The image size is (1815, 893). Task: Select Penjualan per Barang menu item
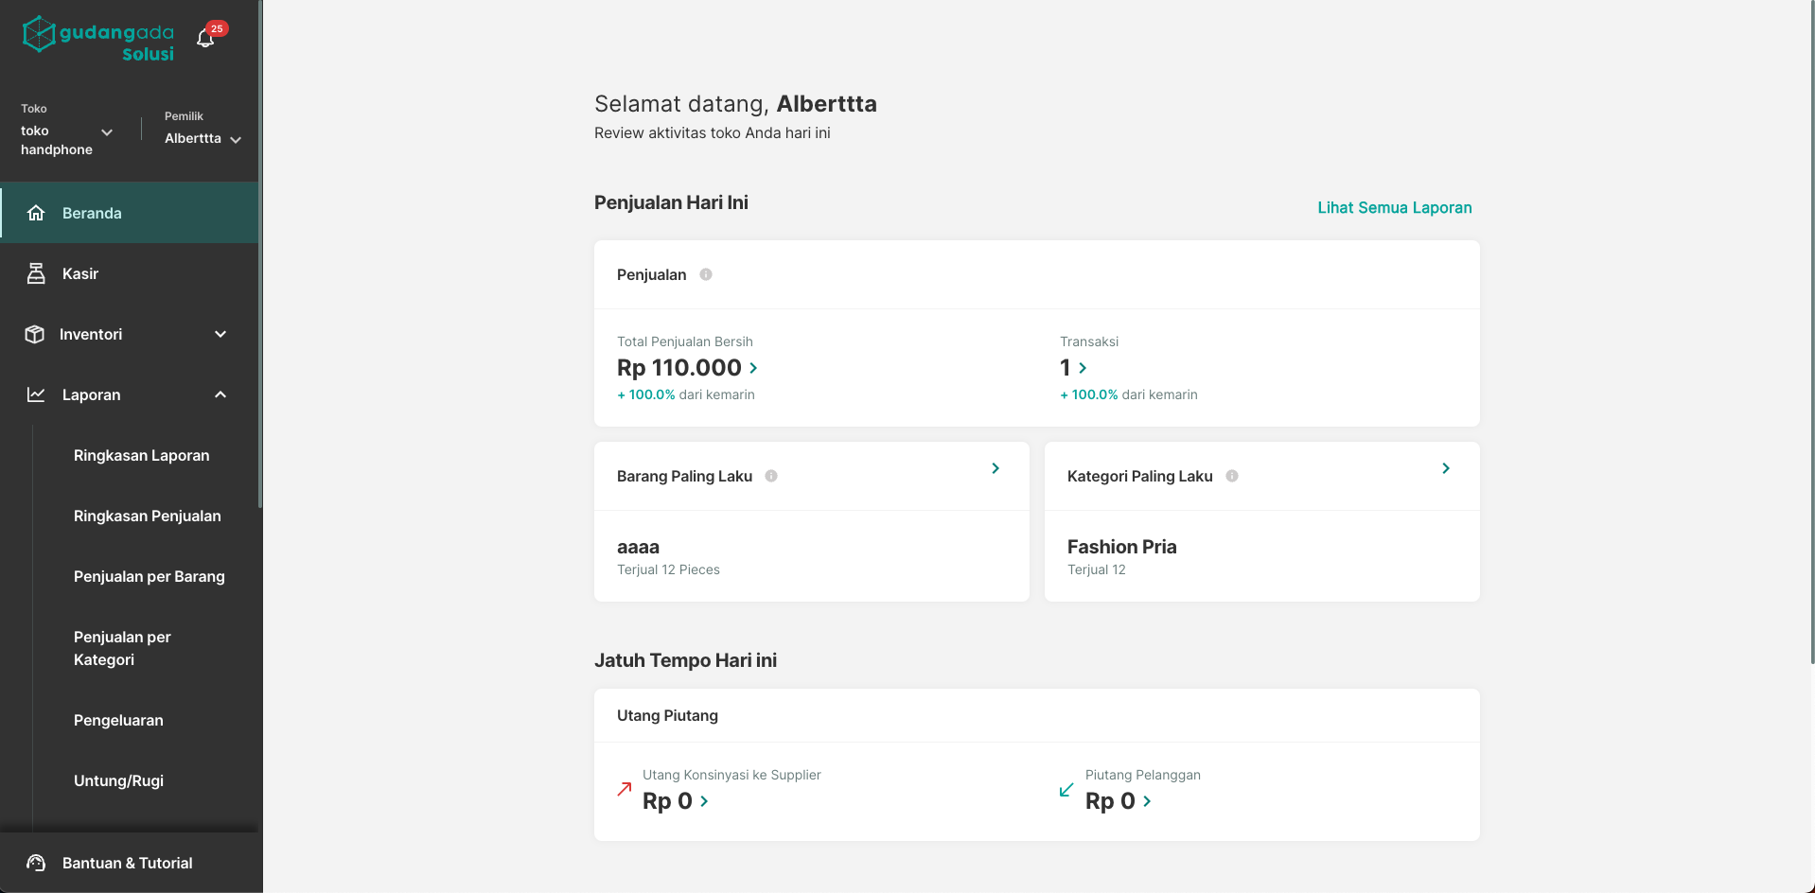pos(150,576)
